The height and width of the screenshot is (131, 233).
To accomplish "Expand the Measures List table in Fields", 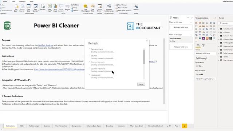I will coord(219,46).
